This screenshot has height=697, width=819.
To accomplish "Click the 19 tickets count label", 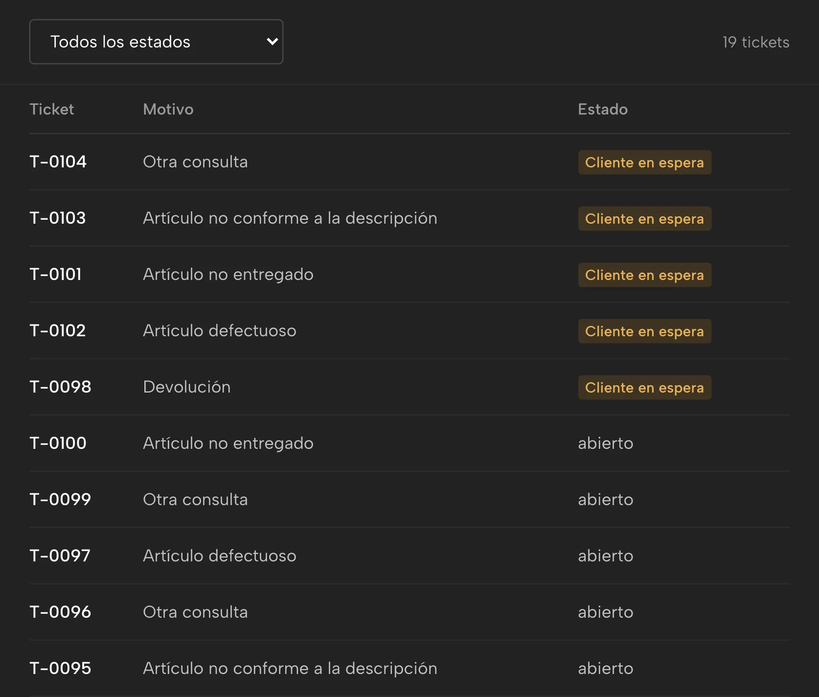I will pyautogui.click(x=756, y=42).
